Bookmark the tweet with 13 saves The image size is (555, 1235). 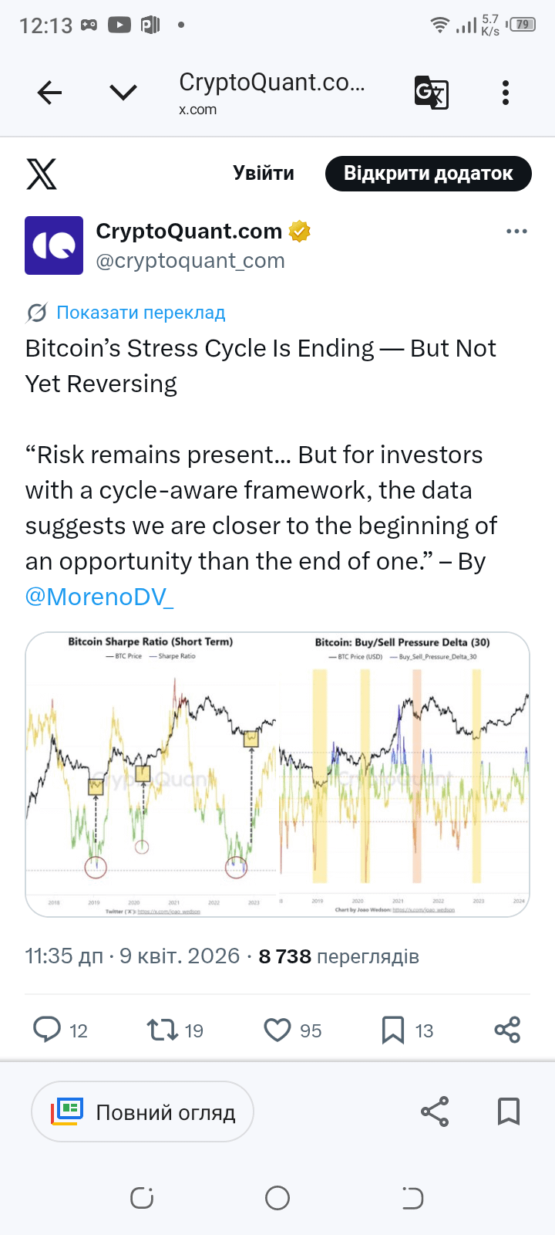click(393, 1030)
